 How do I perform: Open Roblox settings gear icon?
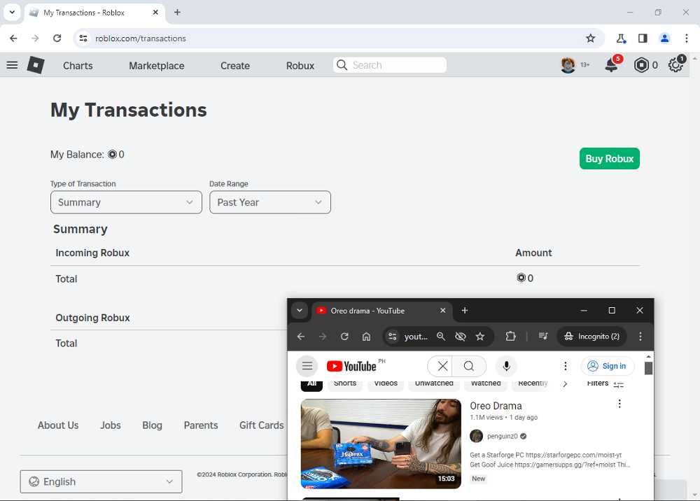(x=675, y=65)
